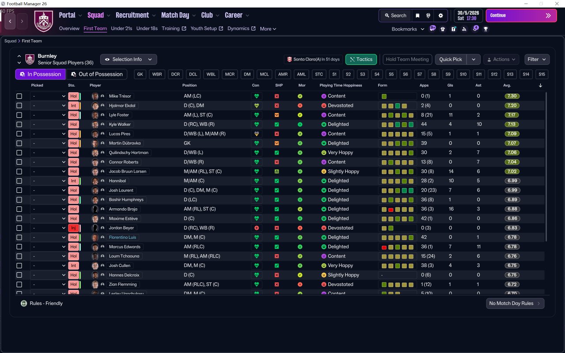Image resolution: width=565 pixels, height=353 pixels.
Task: Click the squad list vertical scrollbar
Action: pyautogui.click(x=546, y=167)
